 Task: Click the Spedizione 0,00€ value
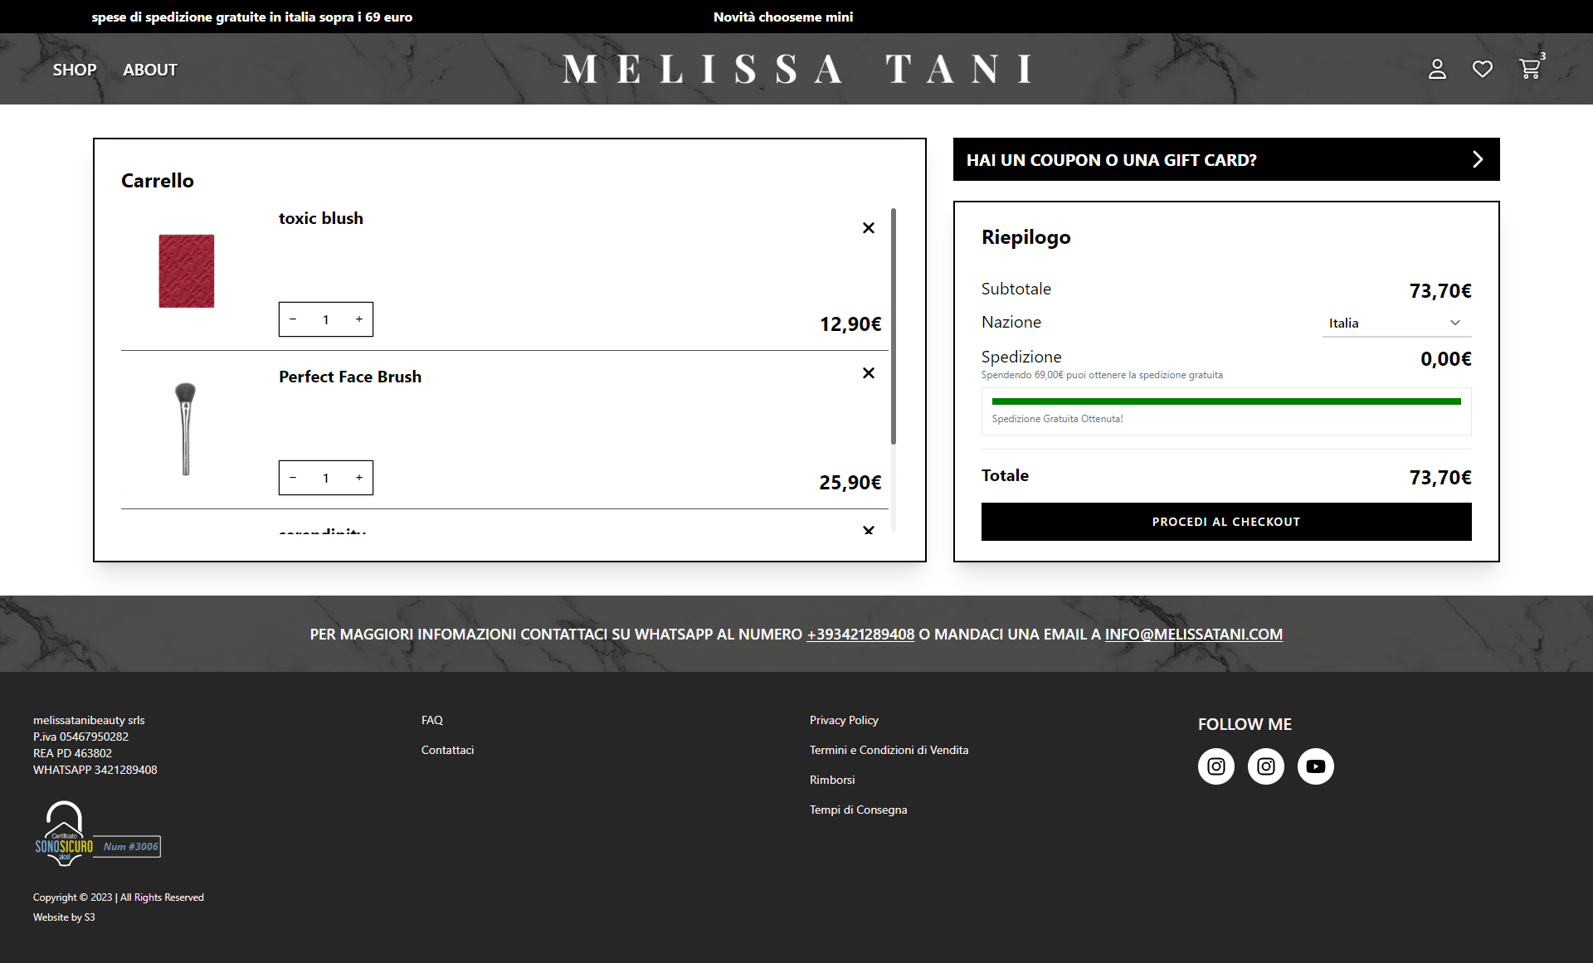pos(1446,359)
